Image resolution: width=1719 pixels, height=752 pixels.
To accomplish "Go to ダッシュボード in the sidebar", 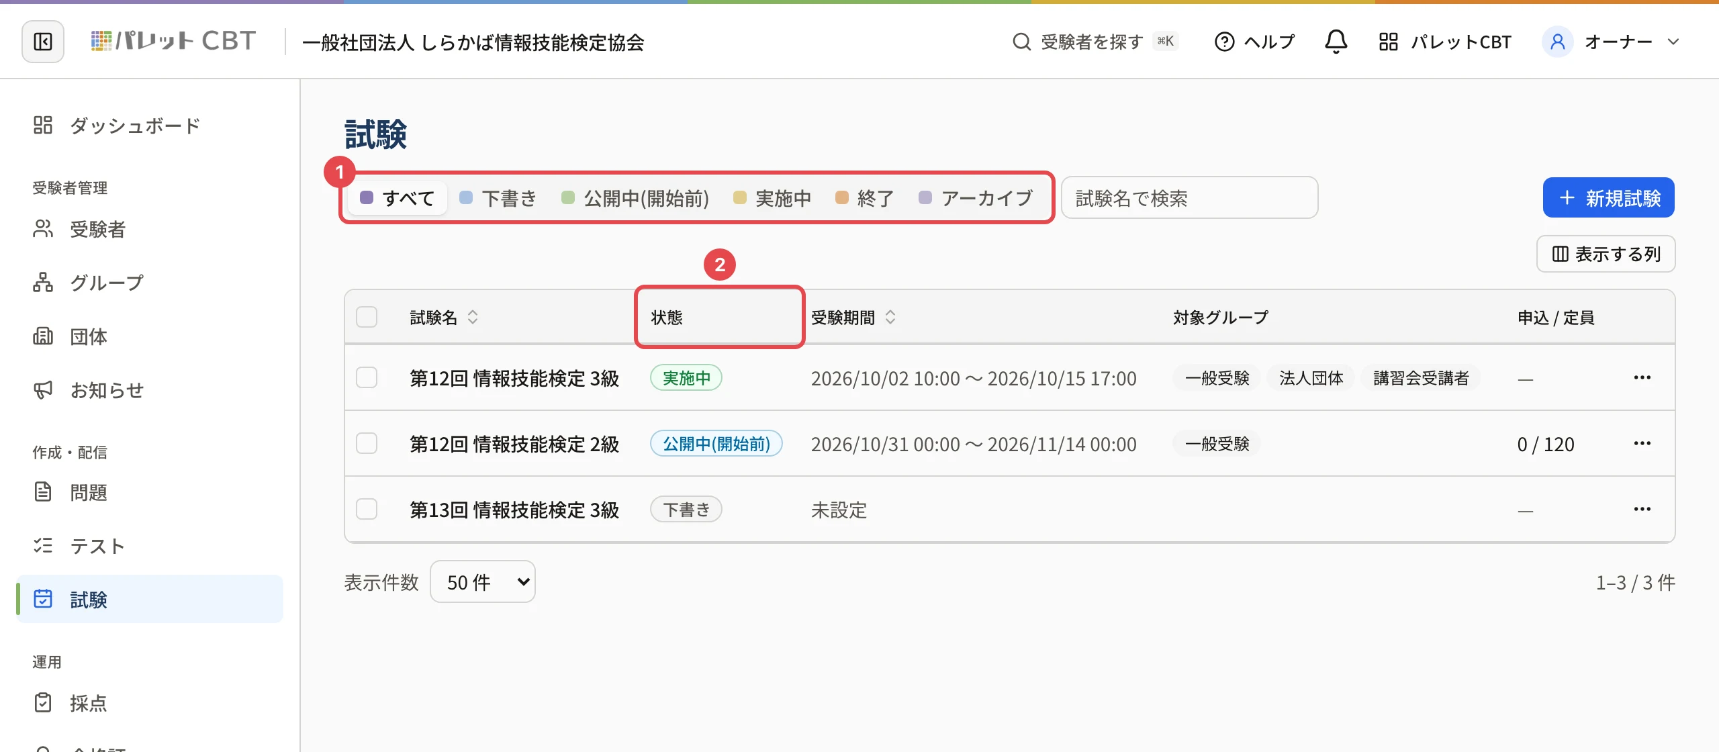I will coord(149,126).
